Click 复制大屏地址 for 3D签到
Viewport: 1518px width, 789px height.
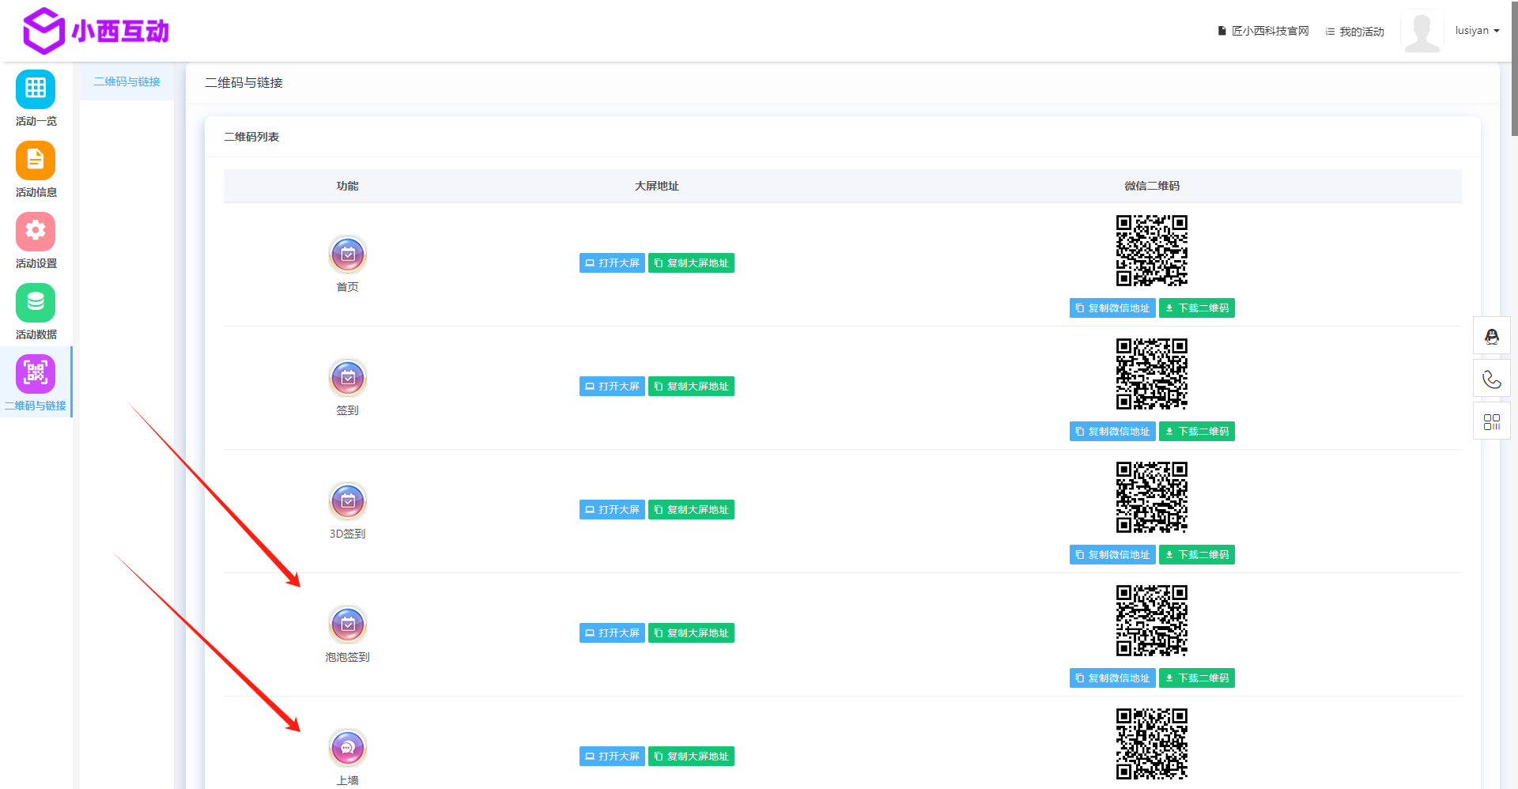pyautogui.click(x=691, y=510)
